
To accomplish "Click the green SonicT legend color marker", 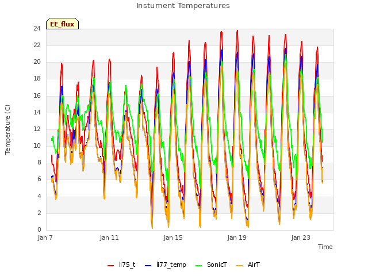I will pyautogui.click(x=198, y=266).
